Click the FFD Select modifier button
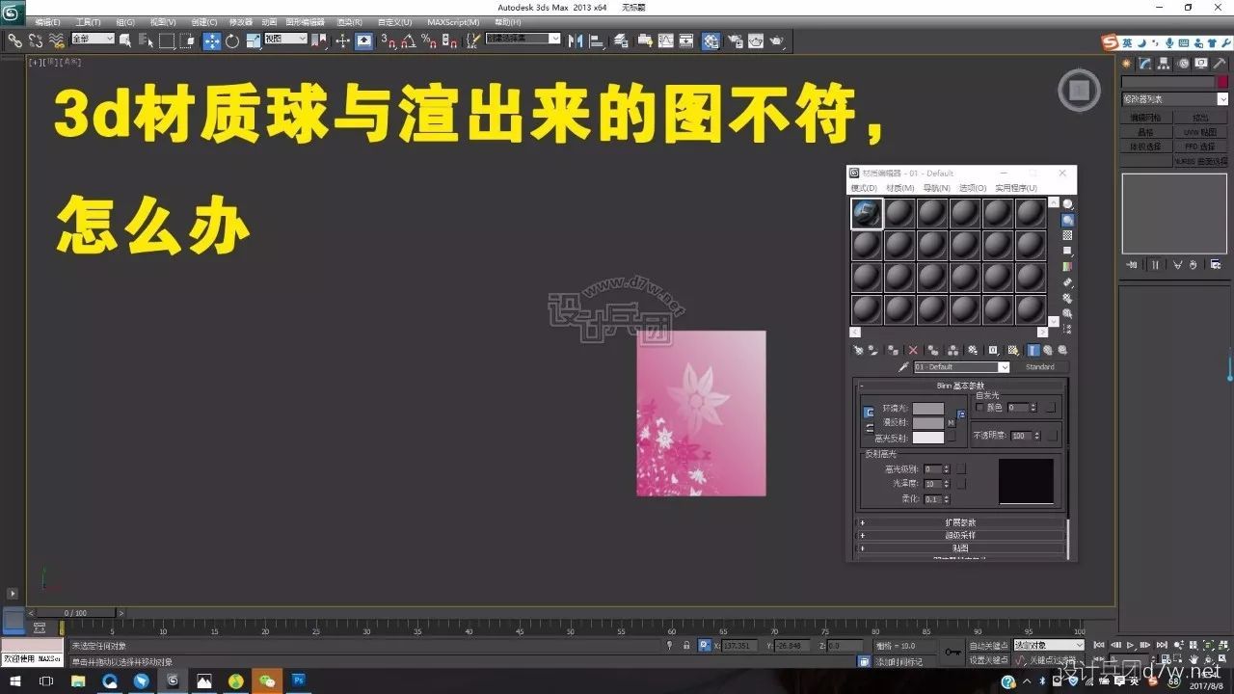The height and width of the screenshot is (694, 1234). 1201,147
